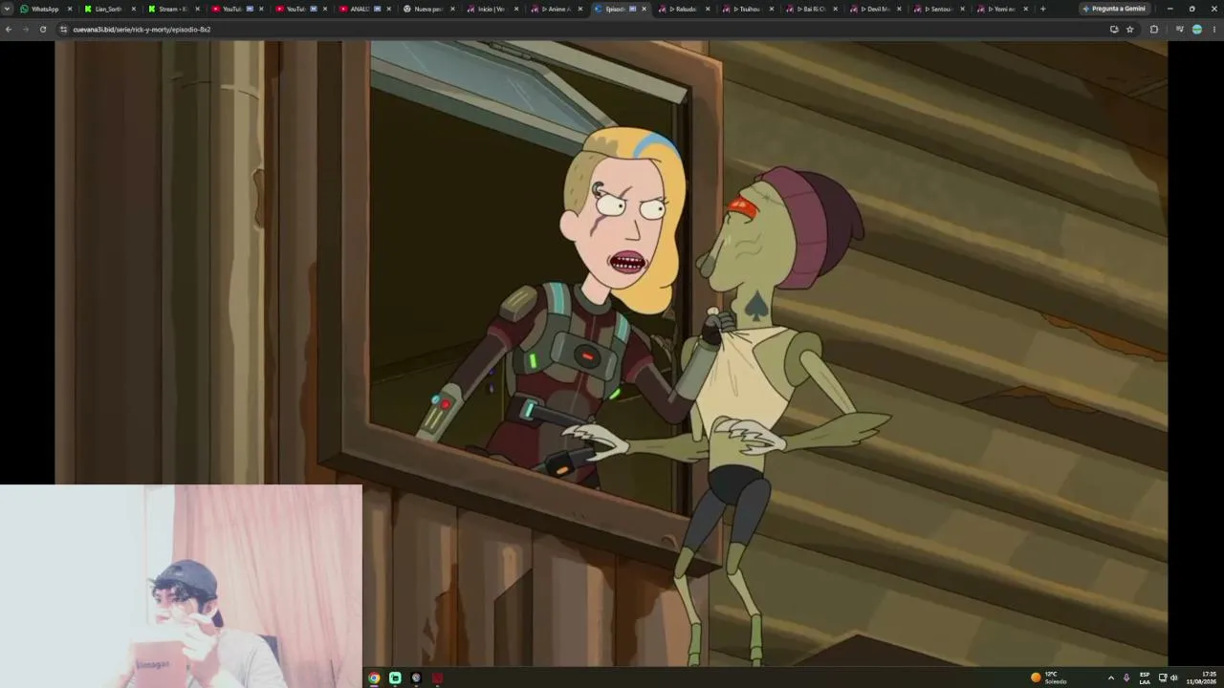Go back to the previous page
1224x688 pixels.
tap(9, 30)
